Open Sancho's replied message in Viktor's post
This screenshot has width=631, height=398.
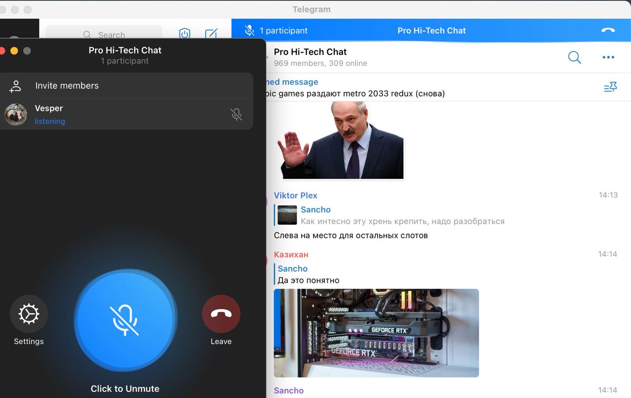(389, 215)
